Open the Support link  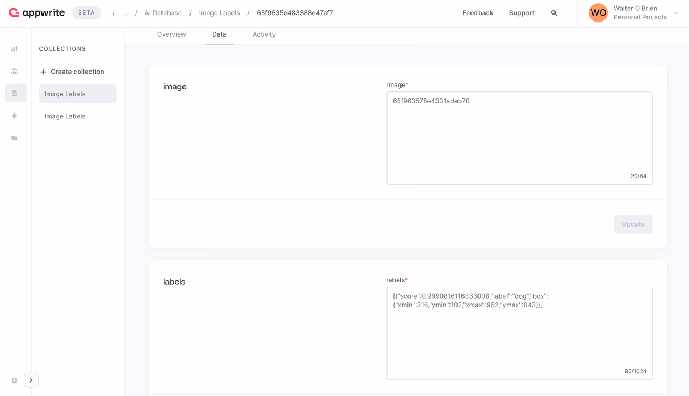click(522, 13)
